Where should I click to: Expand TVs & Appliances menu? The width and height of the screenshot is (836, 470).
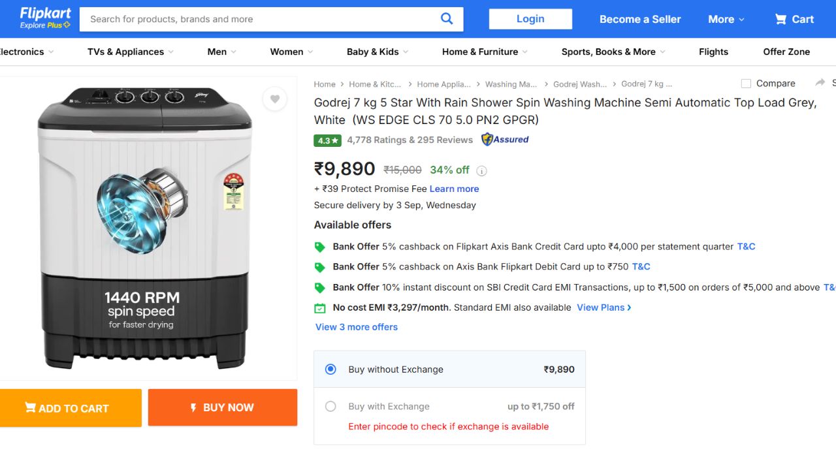coord(131,52)
